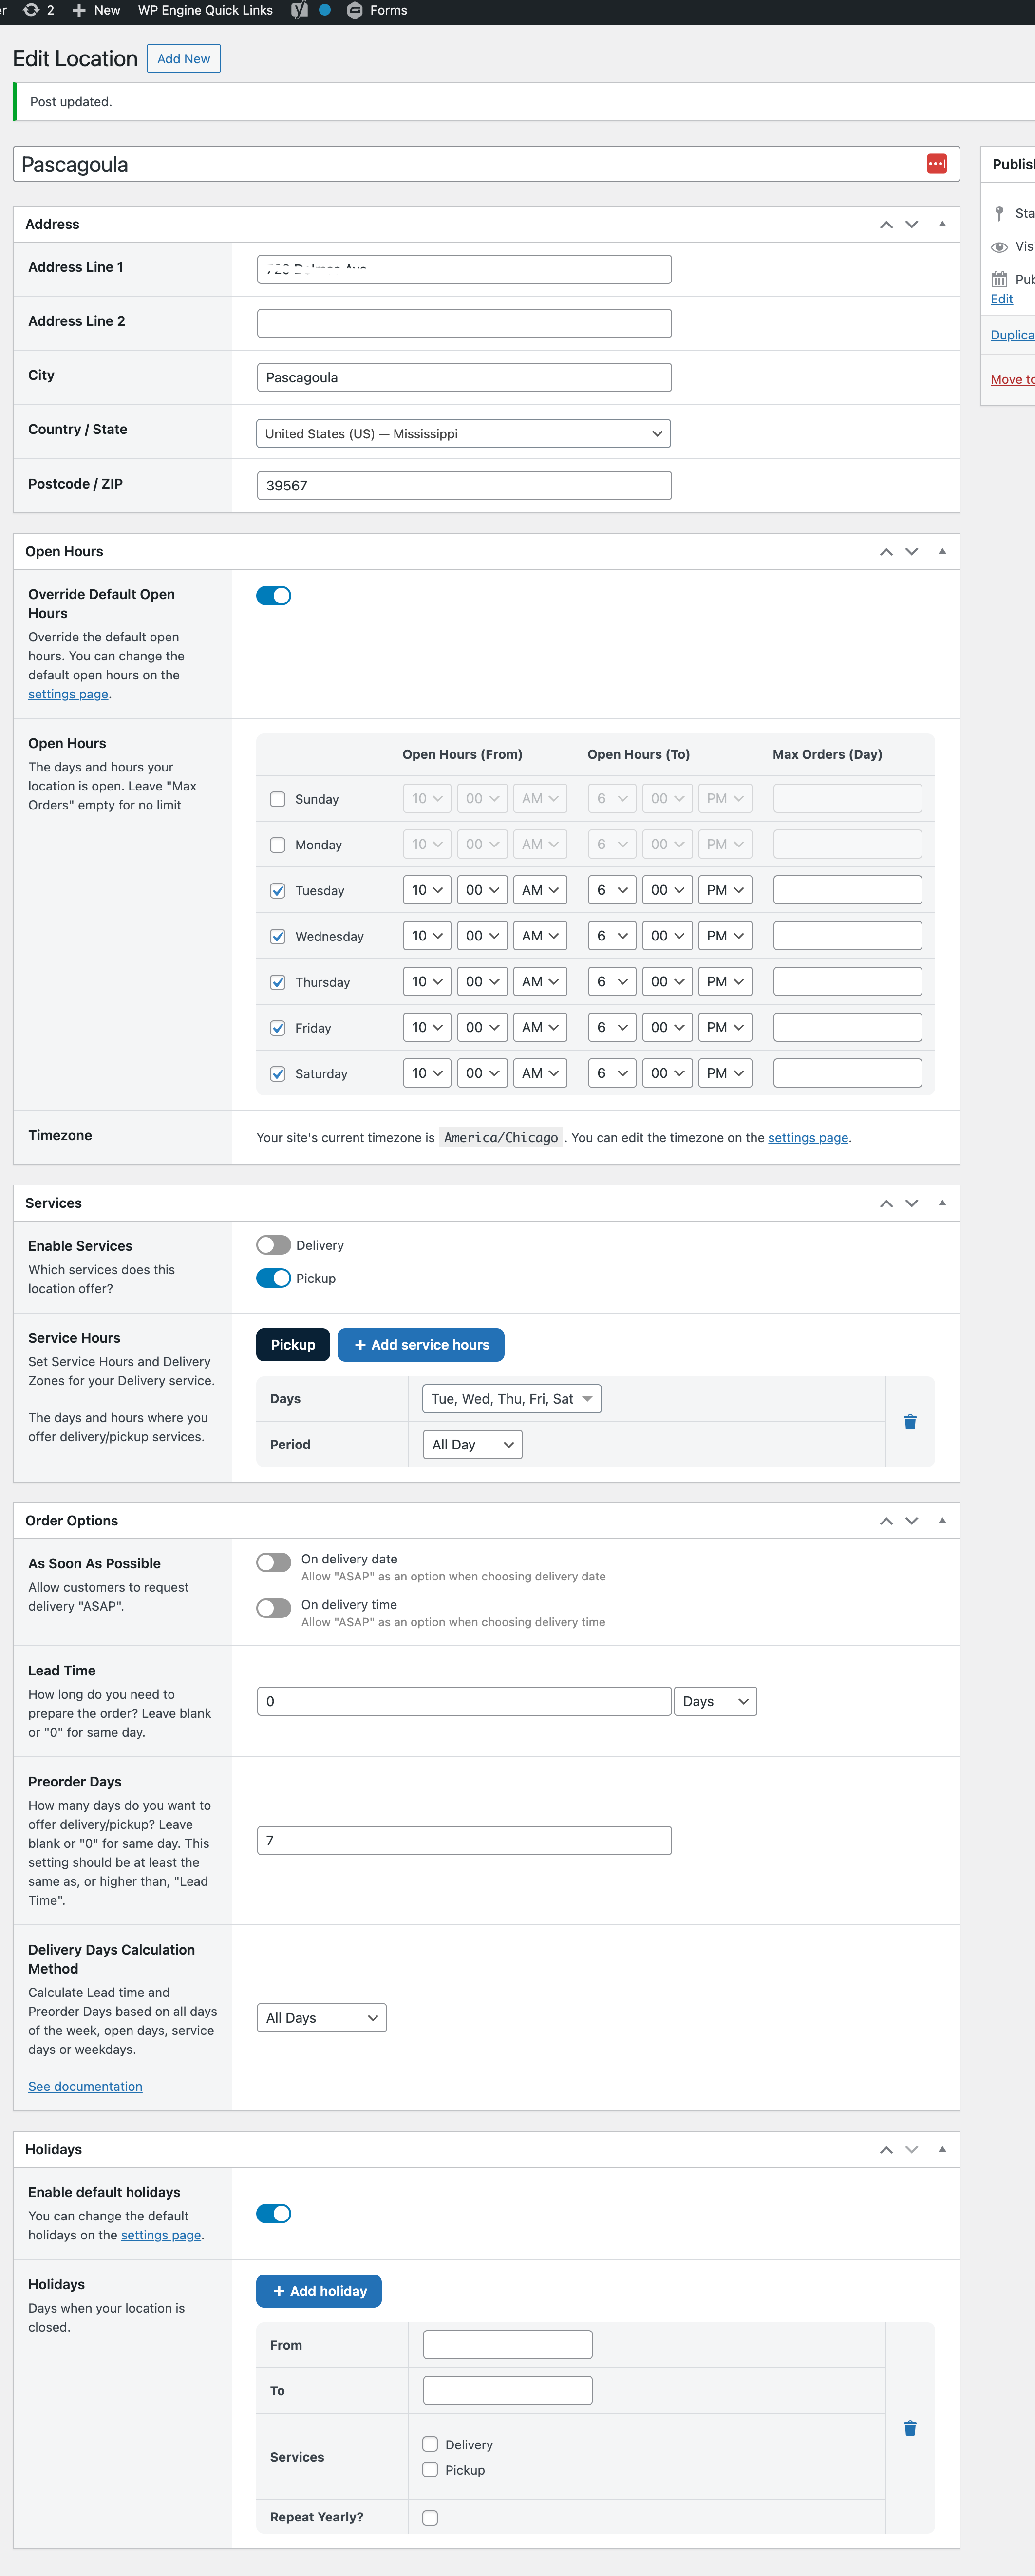Screen dimensions: 1035x2576
Task: Uncheck Saturday open hours
Action: 278,1074
